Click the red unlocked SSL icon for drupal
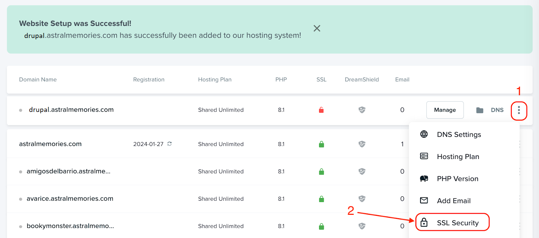 pos(321,110)
